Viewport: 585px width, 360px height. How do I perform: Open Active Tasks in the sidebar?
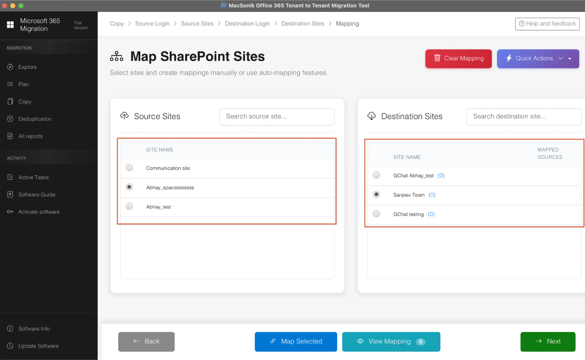[x=33, y=177]
